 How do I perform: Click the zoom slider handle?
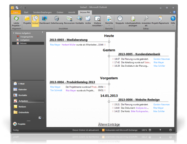160,130
